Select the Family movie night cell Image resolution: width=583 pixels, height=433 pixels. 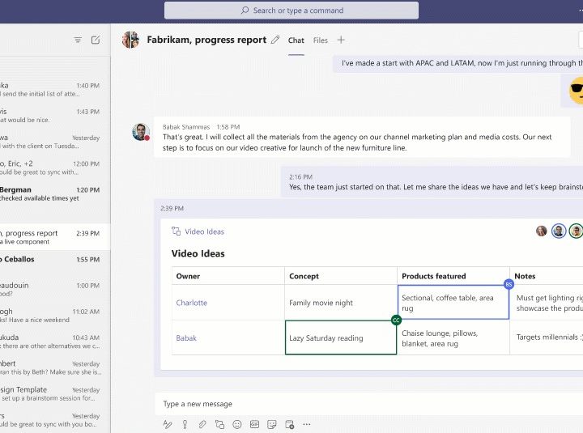[341, 303]
